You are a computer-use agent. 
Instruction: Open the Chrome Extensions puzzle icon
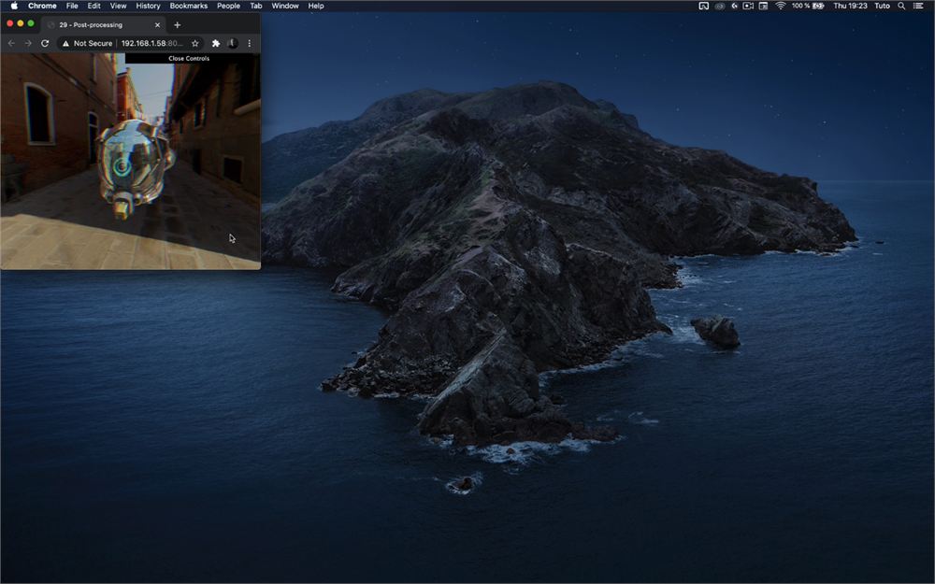216,44
